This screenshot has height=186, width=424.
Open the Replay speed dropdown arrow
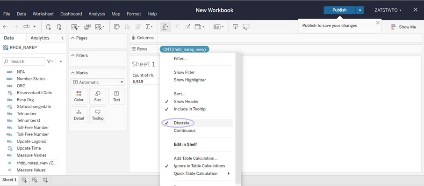[x=34, y=27]
